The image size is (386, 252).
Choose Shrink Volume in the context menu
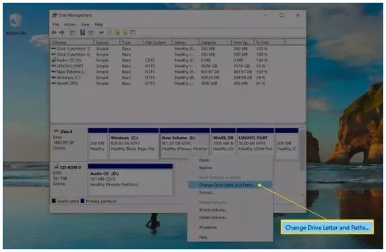tap(213, 210)
